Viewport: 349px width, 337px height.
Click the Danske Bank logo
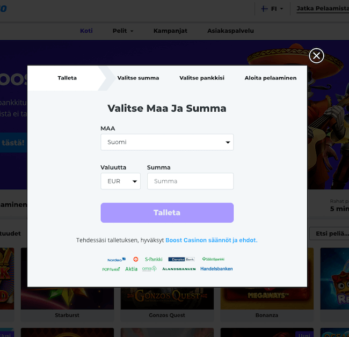point(181,259)
